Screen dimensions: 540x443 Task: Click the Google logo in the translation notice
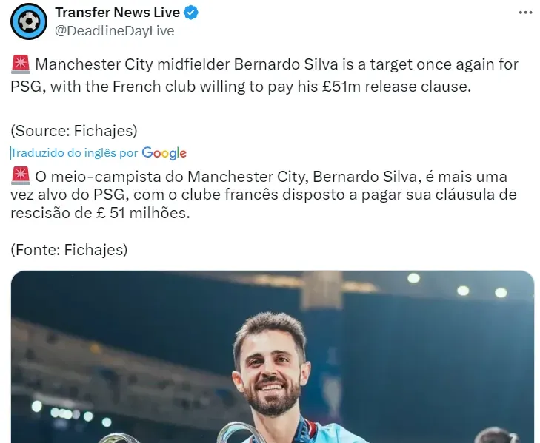pos(164,153)
